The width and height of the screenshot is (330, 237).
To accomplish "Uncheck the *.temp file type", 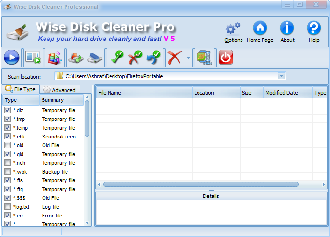I will (7, 128).
